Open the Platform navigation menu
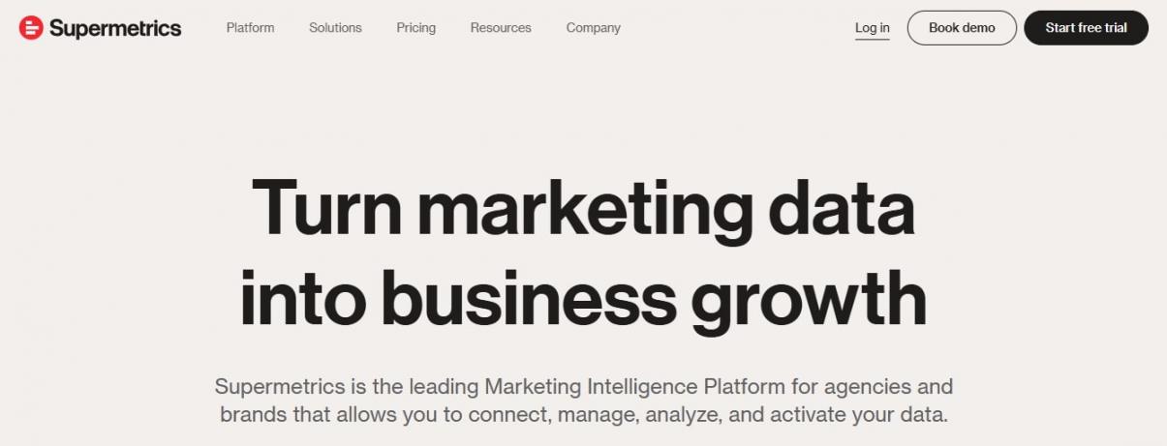 tap(250, 28)
